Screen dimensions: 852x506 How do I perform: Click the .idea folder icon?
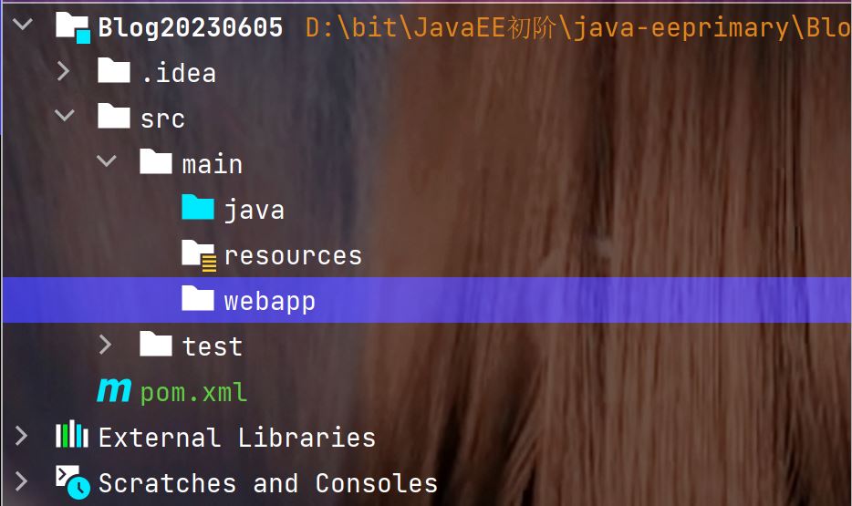point(114,71)
